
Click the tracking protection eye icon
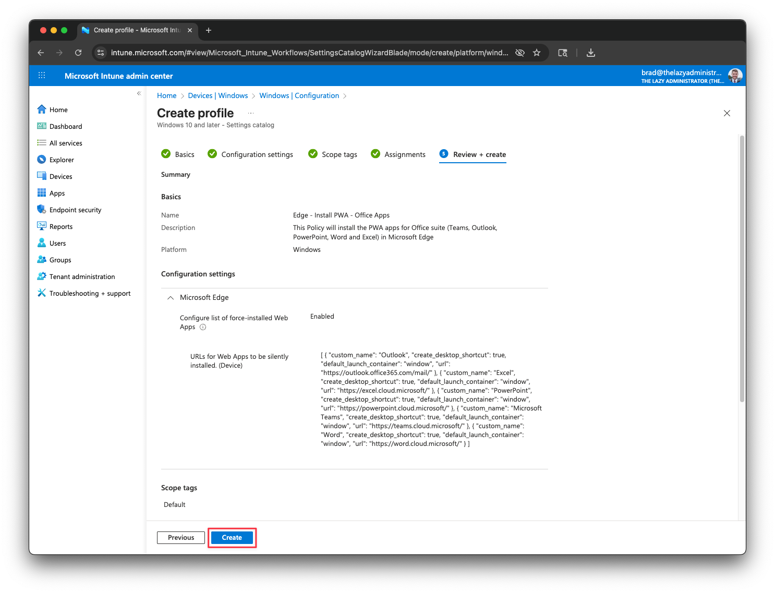[x=520, y=53]
